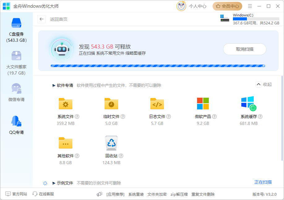This screenshot has height=200, width=284.
Task: Click the help icon beside 微软产品
Action: [214, 117]
